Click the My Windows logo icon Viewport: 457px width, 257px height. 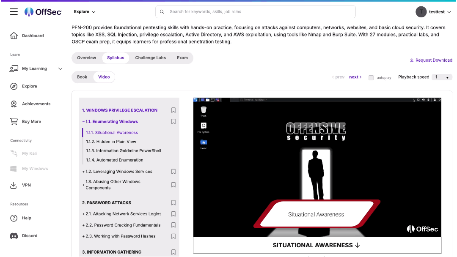click(x=14, y=169)
